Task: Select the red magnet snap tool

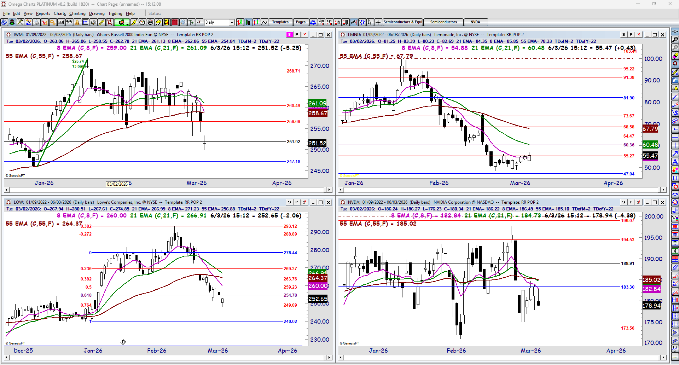Action: 675,64
